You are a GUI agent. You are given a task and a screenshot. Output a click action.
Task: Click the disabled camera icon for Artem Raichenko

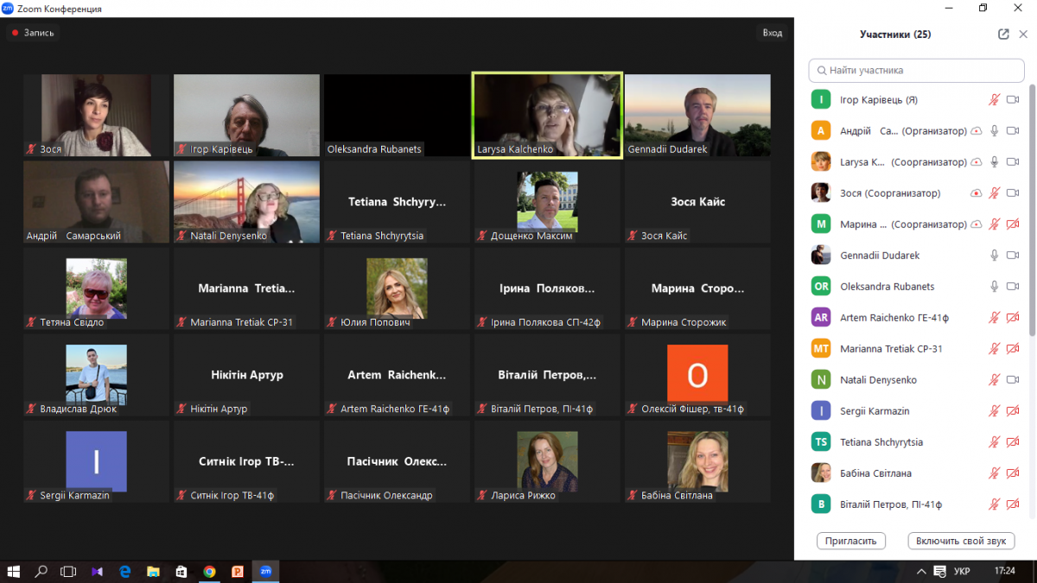click(x=1013, y=318)
